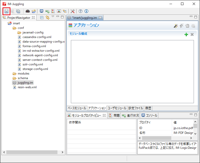Image resolution: width=200 pixels, height=163 pixels.
Task: Switch to the ベースモジュール tab
Action: 77,108
